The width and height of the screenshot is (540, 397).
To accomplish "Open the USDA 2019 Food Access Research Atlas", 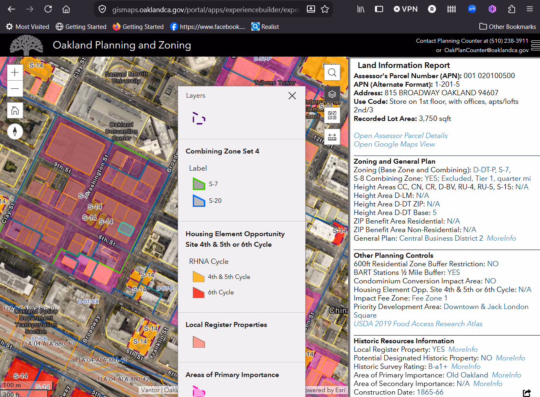I will (x=418, y=324).
